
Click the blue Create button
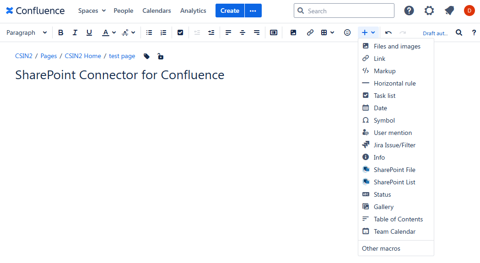[x=230, y=11]
